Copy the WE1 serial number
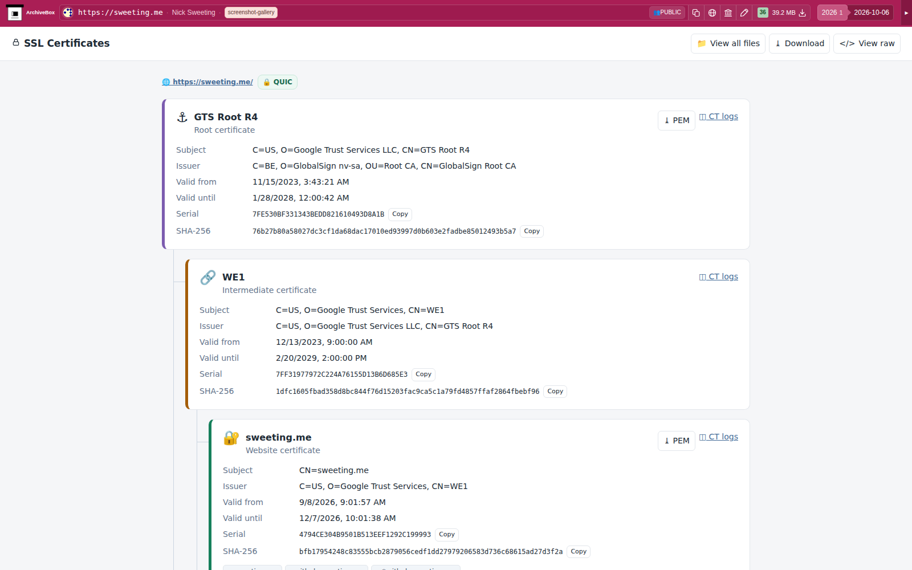912x570 pixels. click(424, 374)
